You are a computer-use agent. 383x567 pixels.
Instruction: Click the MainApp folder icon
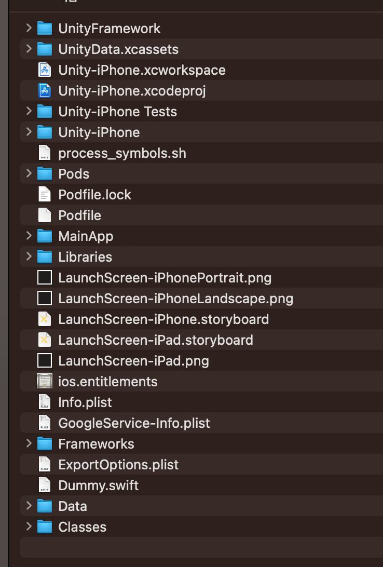pyautogui.click(x=45, y=236)
